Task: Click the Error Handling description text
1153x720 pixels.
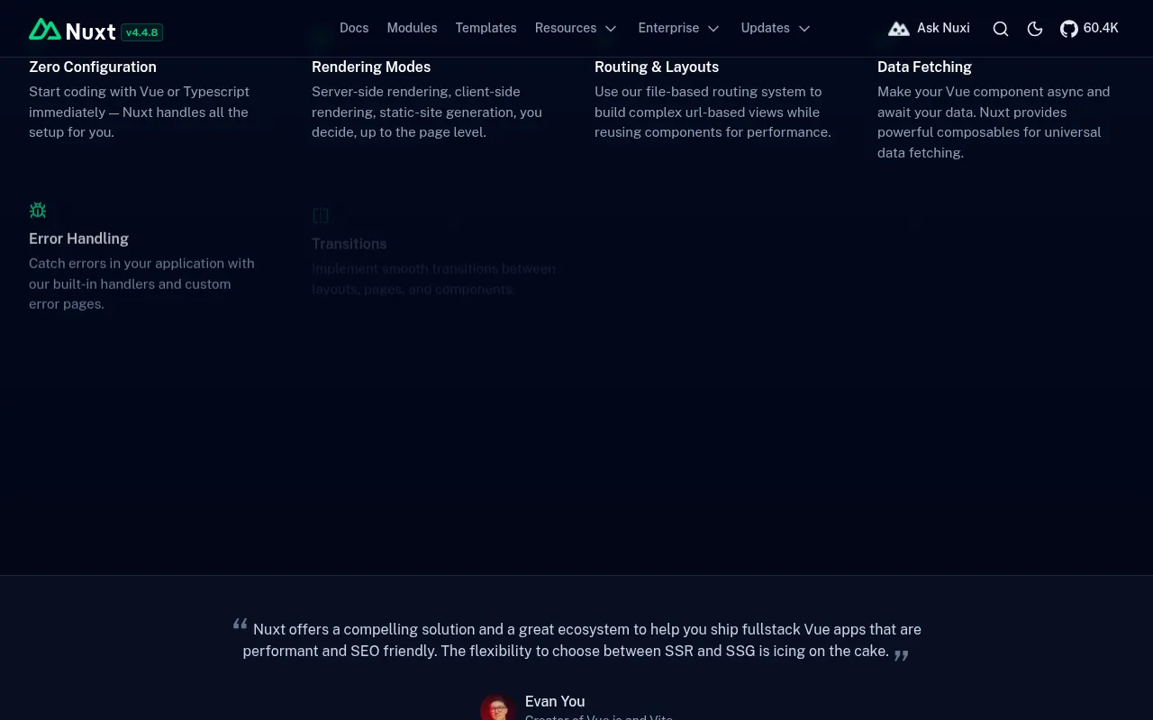Action: pyautogui.click(x=142, y=283)
